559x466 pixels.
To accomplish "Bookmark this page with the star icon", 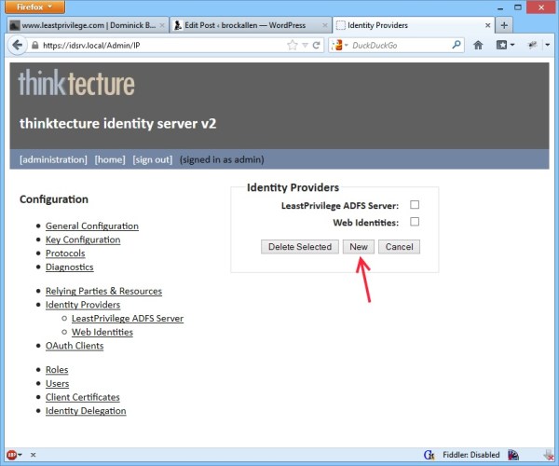I will click(x=293, y=45).
